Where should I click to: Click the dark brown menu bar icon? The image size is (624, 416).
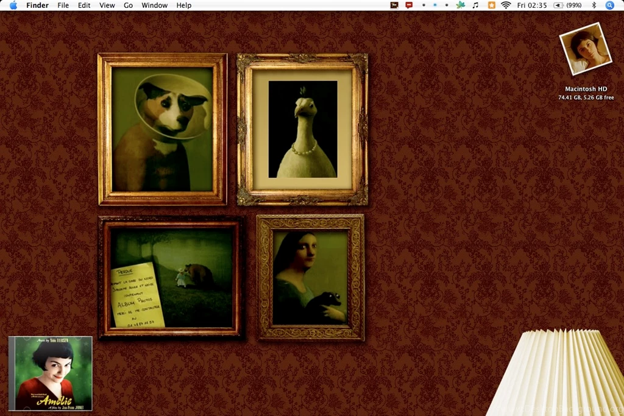(x=394, y=5)
